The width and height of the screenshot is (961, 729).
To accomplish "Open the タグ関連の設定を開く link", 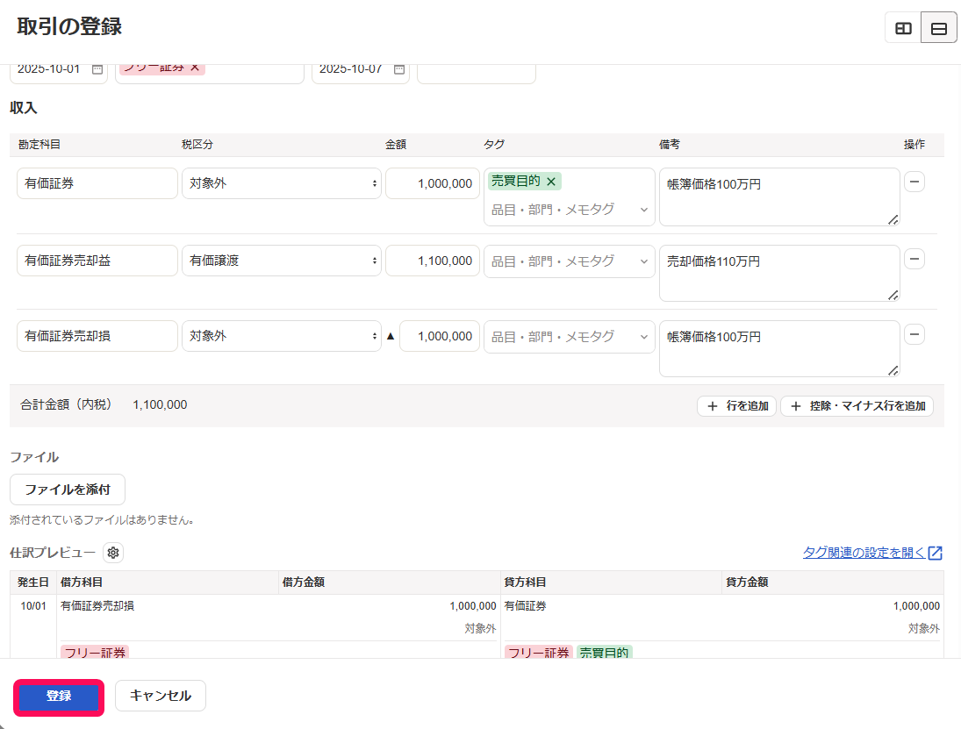I will click(872, 553).
